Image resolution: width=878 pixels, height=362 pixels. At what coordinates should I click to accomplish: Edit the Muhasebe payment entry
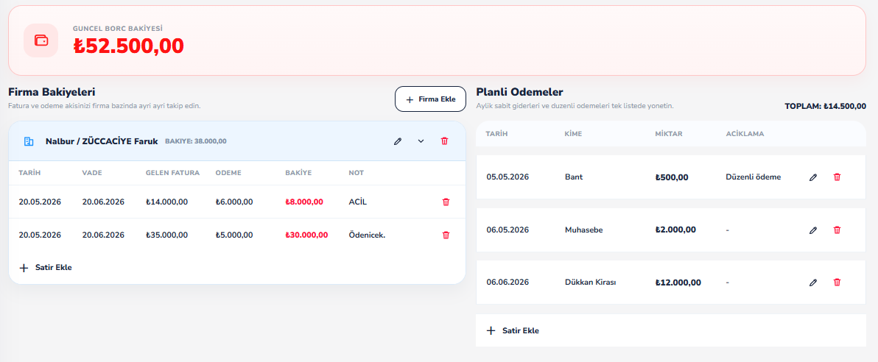pos(813,230)
